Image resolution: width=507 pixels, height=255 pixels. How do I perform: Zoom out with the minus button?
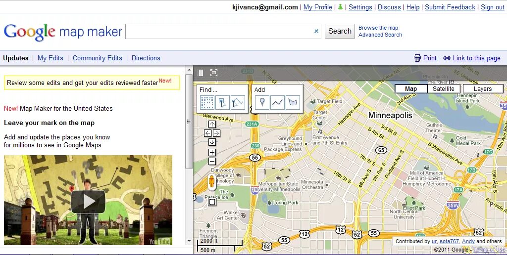212,162
